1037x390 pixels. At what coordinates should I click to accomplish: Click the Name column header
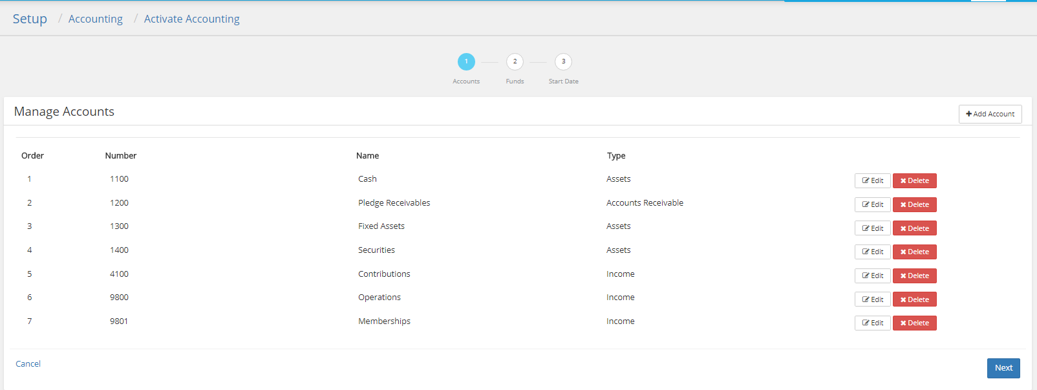[367, 155]
